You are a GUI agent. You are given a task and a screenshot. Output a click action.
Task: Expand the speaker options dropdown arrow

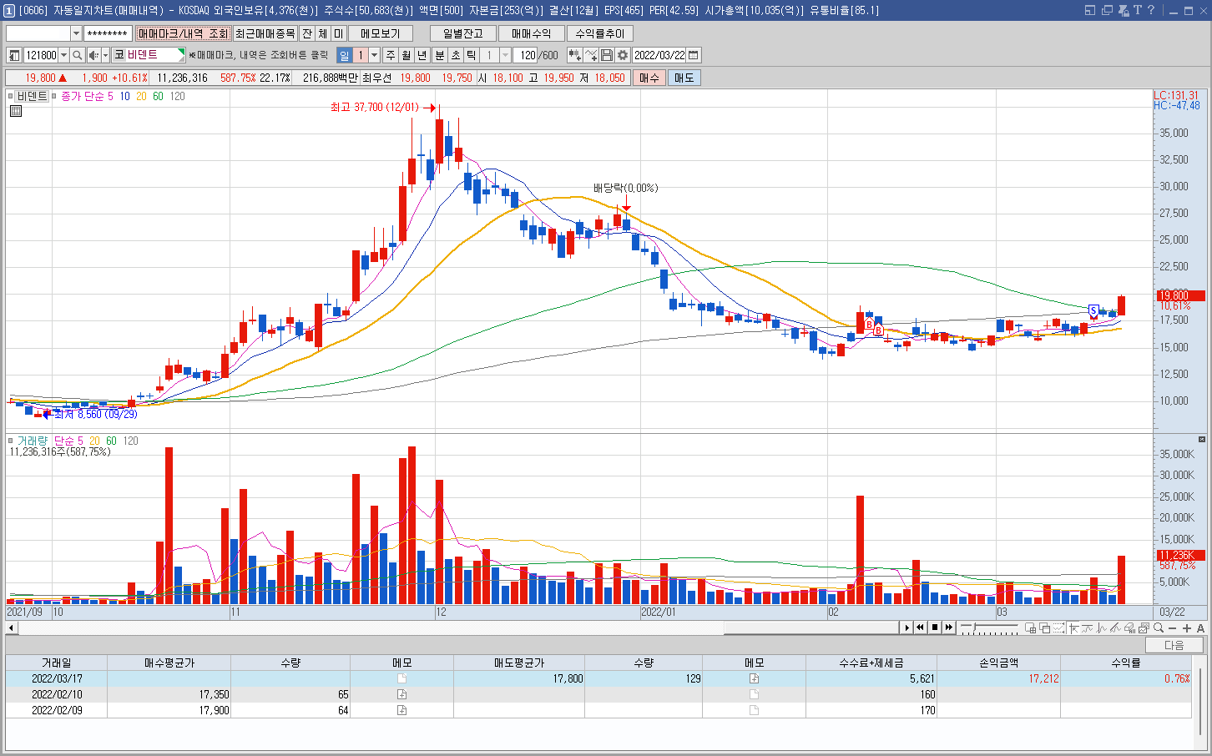105,55
